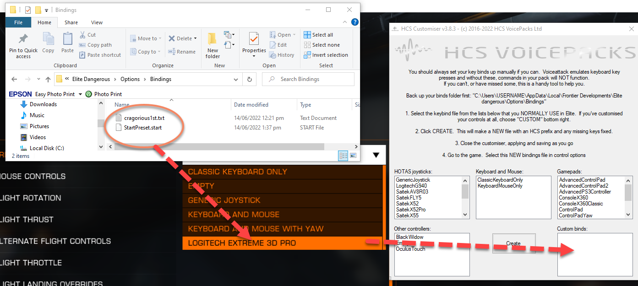Click the Options breadcrumb in address bar

point(130,79)
